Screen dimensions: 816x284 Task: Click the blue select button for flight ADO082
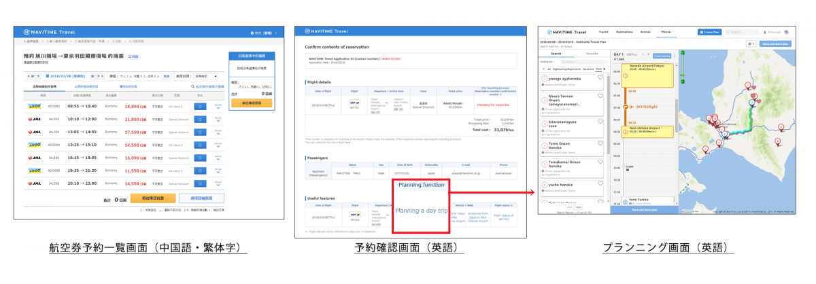(201, 106)
